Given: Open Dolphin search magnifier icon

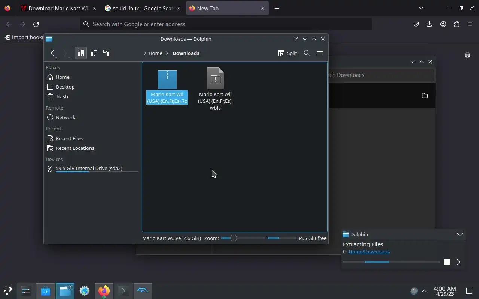Looking at the screenshot, I should pos(307,53).
